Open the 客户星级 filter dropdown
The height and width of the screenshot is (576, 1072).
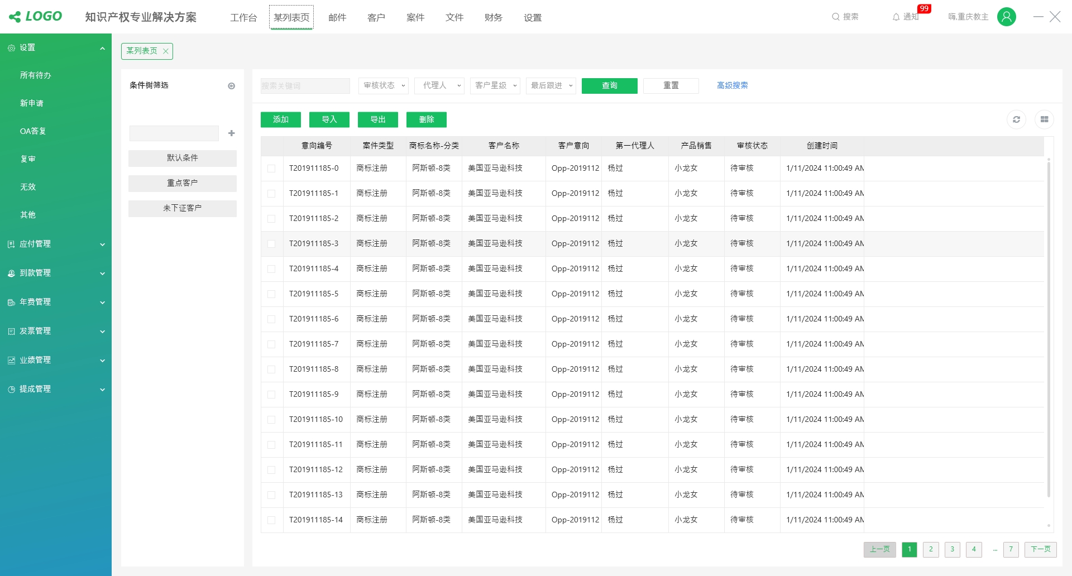495,85
